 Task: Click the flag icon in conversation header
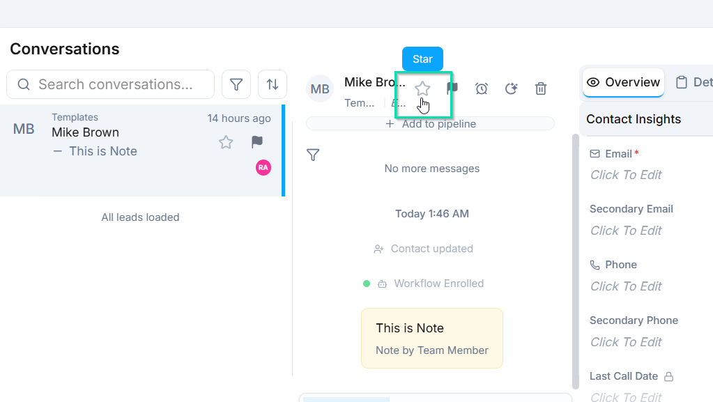[452, 88]
